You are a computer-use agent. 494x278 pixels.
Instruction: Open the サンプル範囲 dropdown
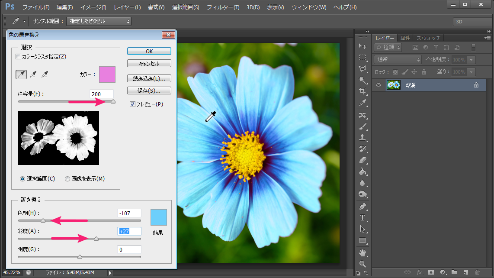99,21
